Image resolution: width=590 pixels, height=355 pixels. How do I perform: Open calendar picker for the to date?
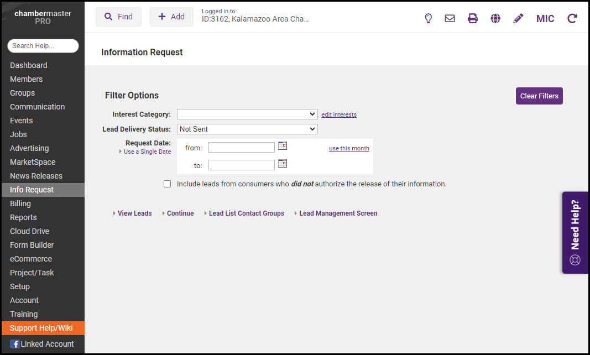pyautogui.click(x=283, y=164)
